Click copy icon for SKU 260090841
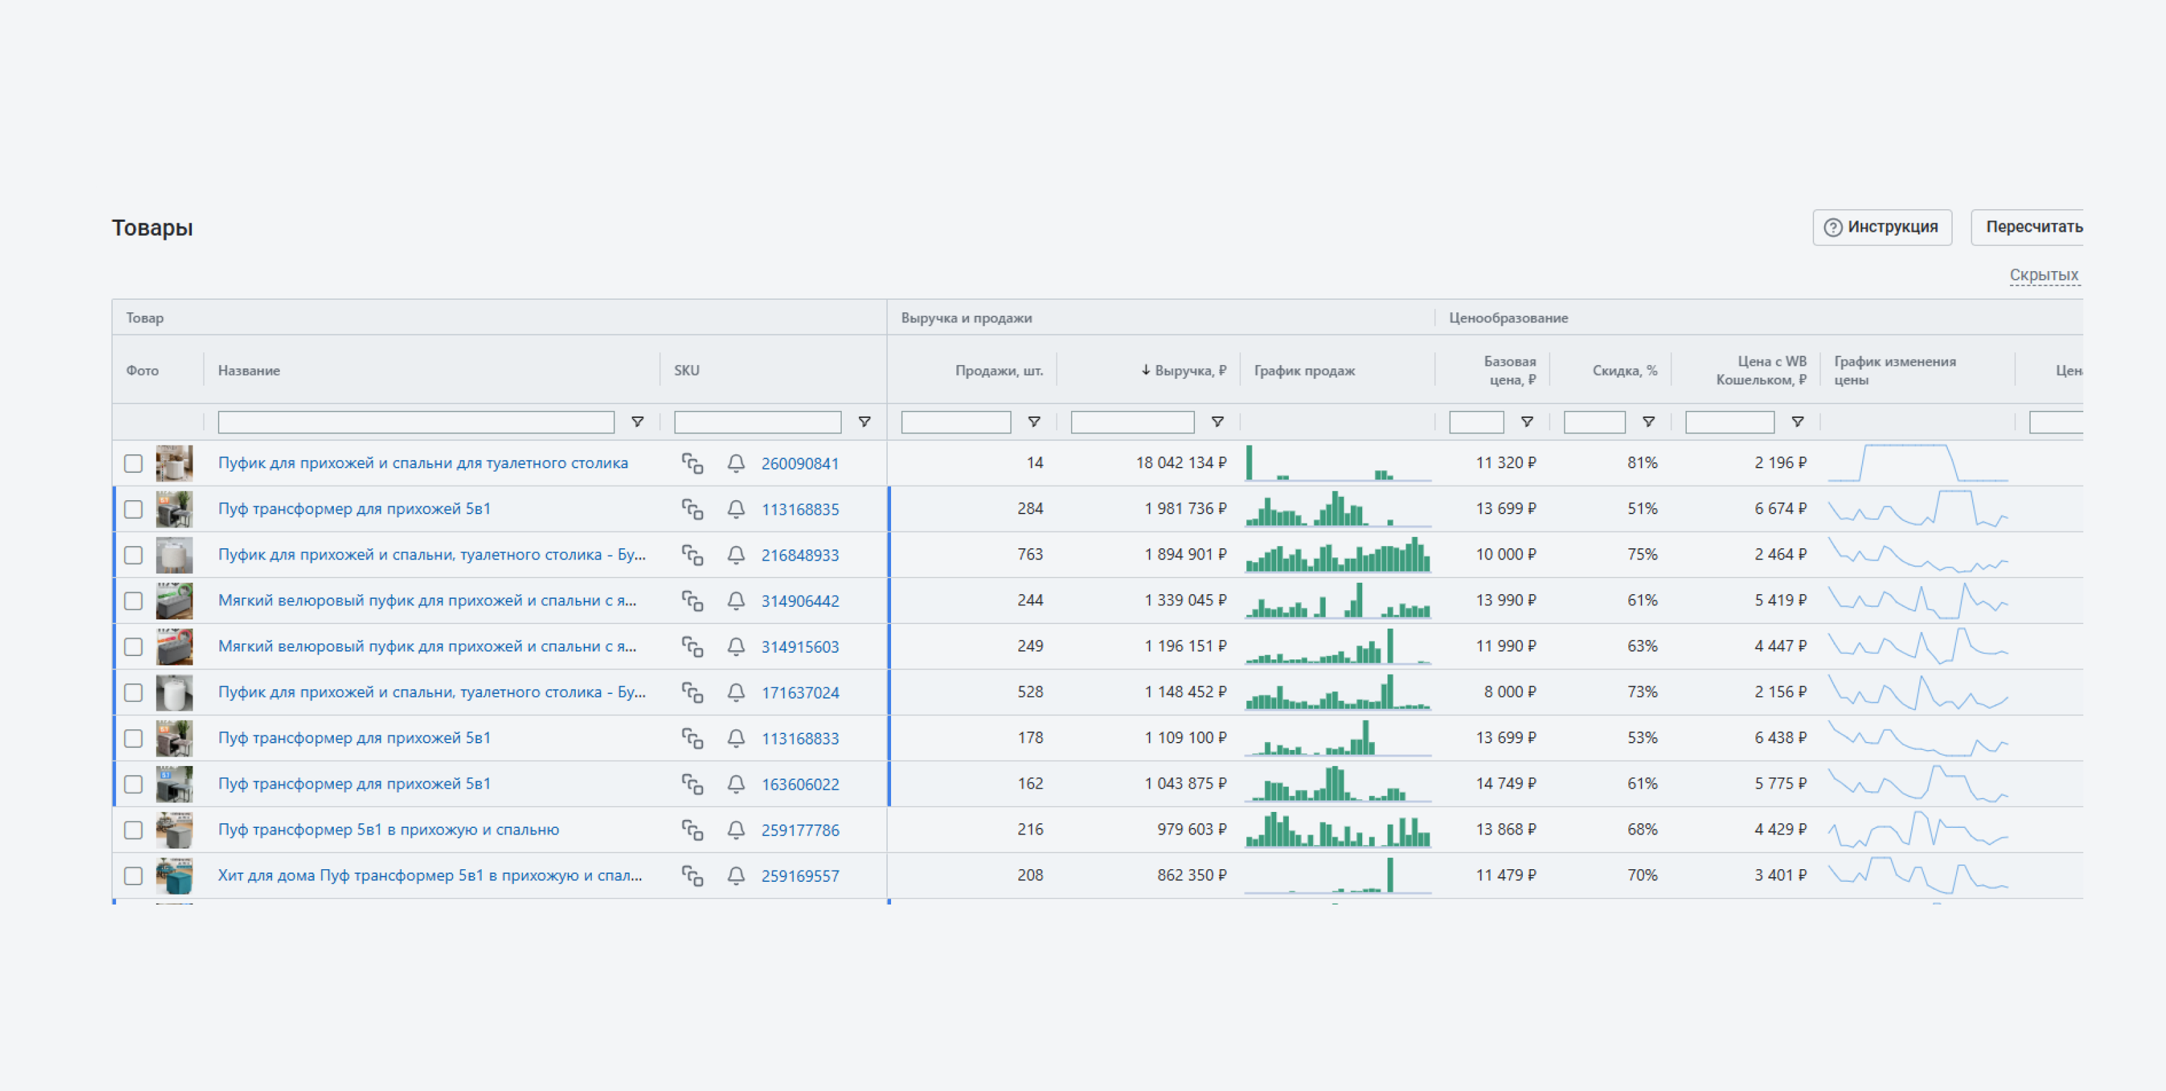2166x1091 pixels. click(x=692, y=463)
